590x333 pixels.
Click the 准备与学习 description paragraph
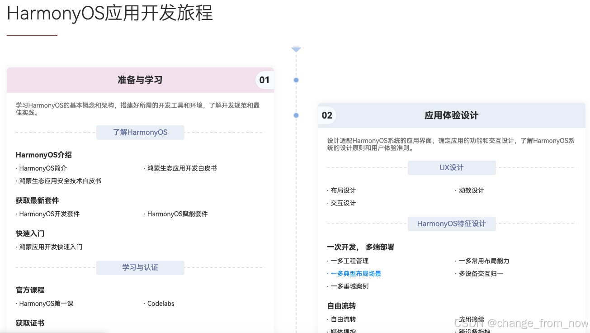tap(138, 109)
